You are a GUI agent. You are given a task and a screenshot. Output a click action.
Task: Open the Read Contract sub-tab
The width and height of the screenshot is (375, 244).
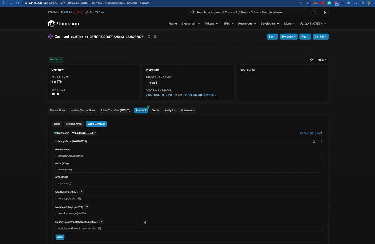[74, 124]
